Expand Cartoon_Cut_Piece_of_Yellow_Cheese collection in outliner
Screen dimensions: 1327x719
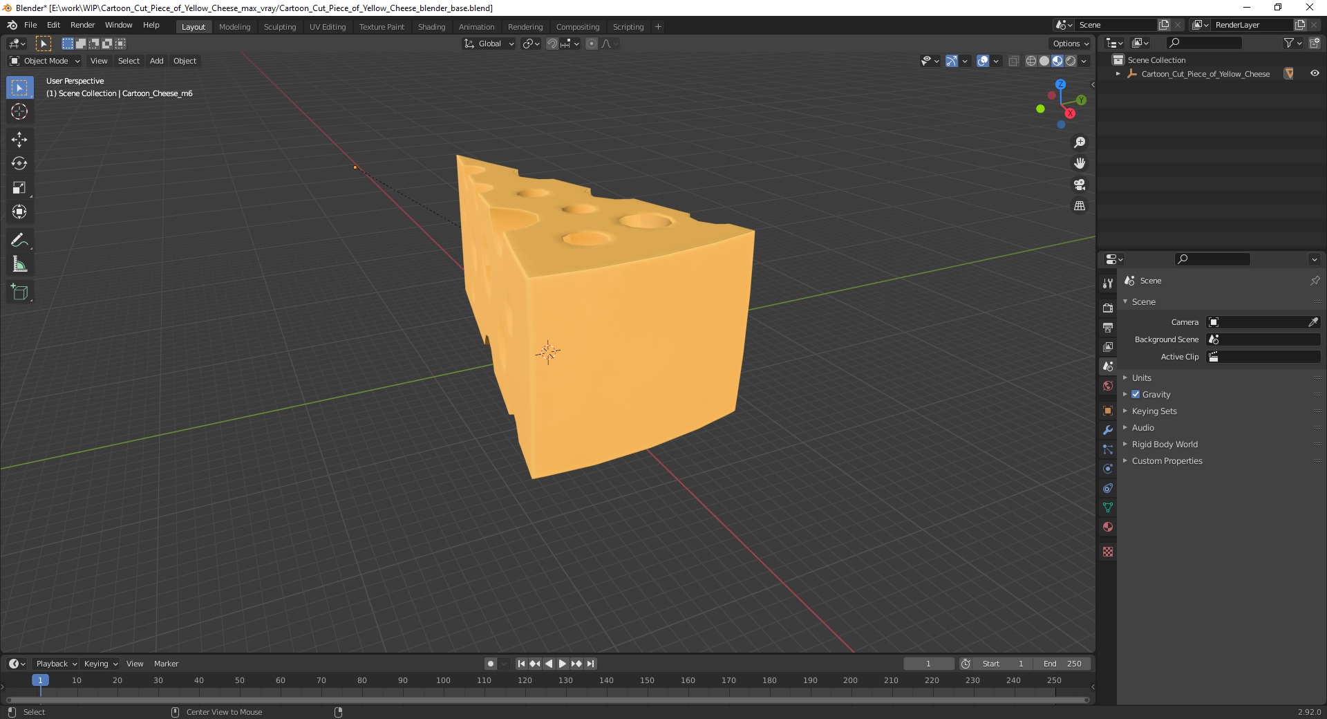[x=1118, y=73]
